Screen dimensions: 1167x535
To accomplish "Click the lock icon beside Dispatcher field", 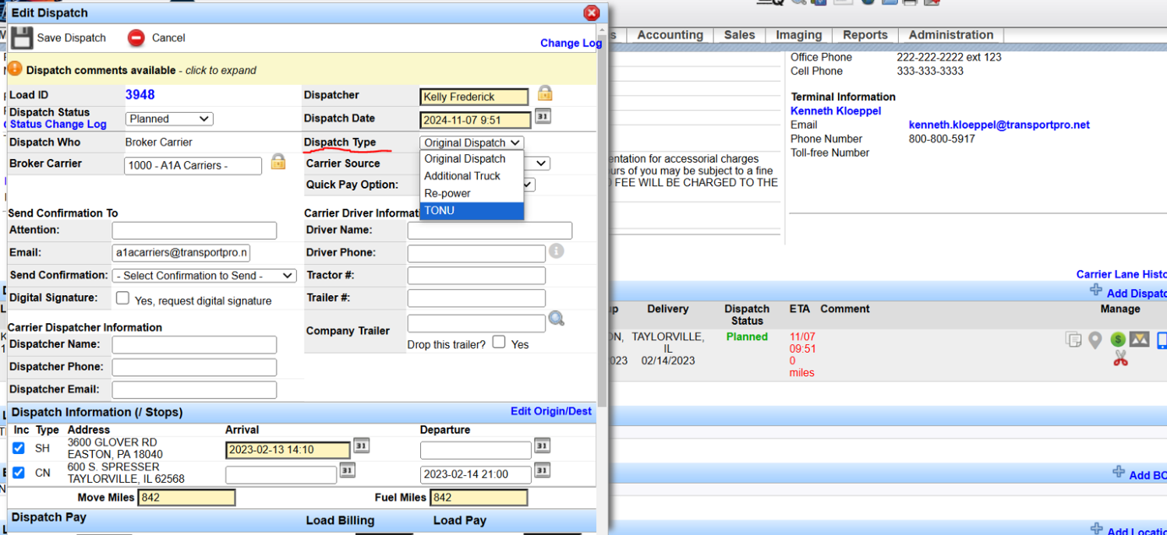I will tap(545, 93).
